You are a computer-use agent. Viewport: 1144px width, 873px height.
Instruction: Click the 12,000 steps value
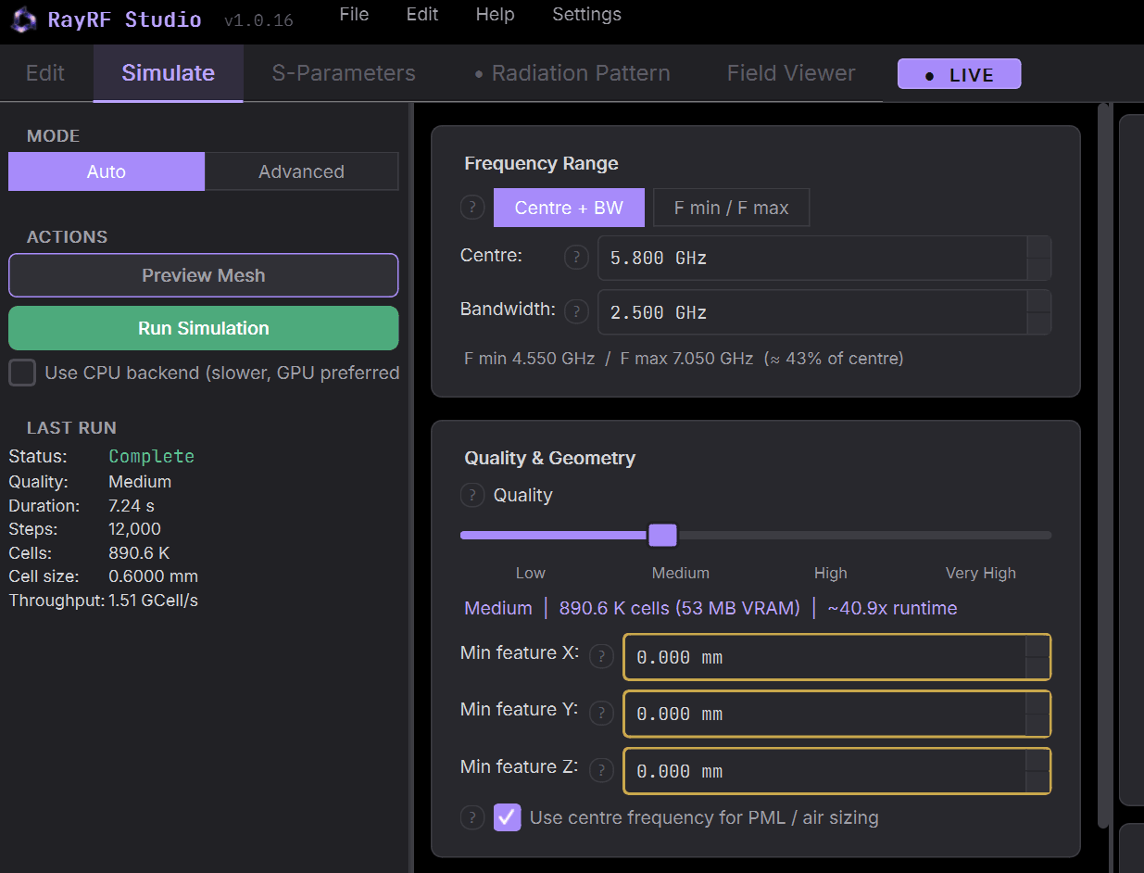coord(134,529)
